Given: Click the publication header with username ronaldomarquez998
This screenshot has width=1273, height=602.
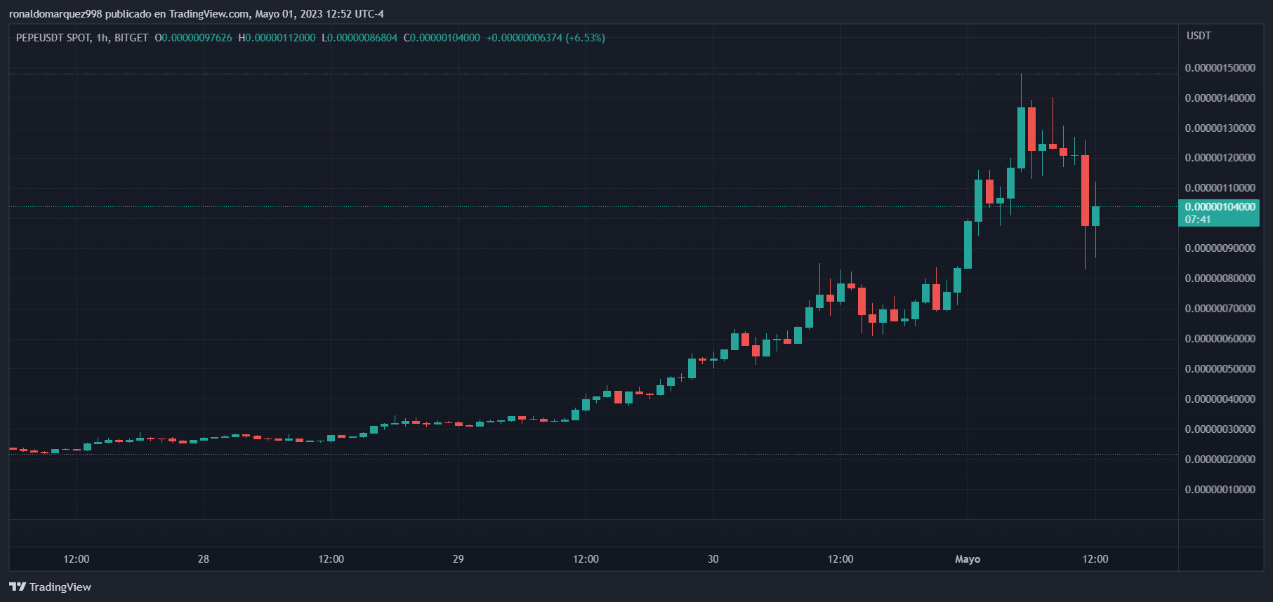Looking at the screenshot, I should pos(197,14).
